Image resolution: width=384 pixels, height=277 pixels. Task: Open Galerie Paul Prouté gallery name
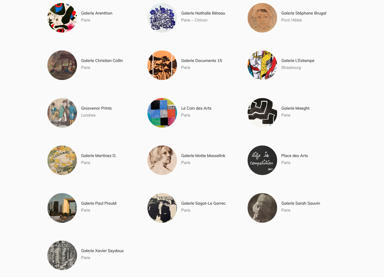pos(99,203)
